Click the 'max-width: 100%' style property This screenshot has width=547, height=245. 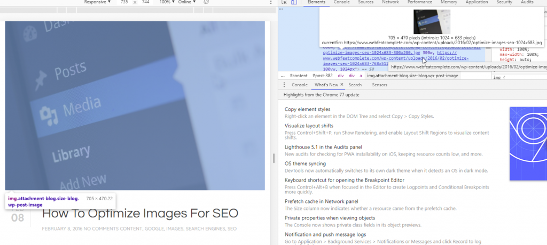(x=519, y=54)
